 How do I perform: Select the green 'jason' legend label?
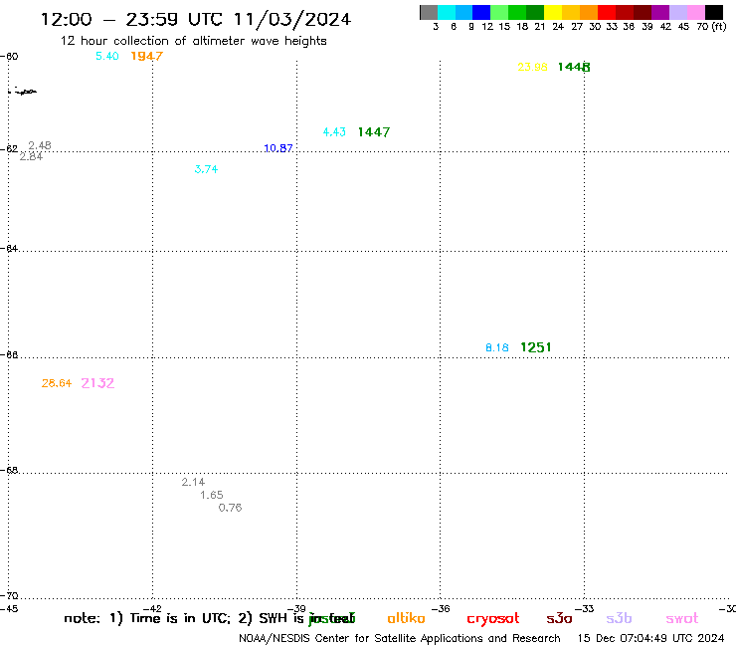(x=332, y=619)
